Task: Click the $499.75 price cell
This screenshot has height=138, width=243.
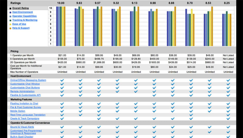Action: point(99,59)
